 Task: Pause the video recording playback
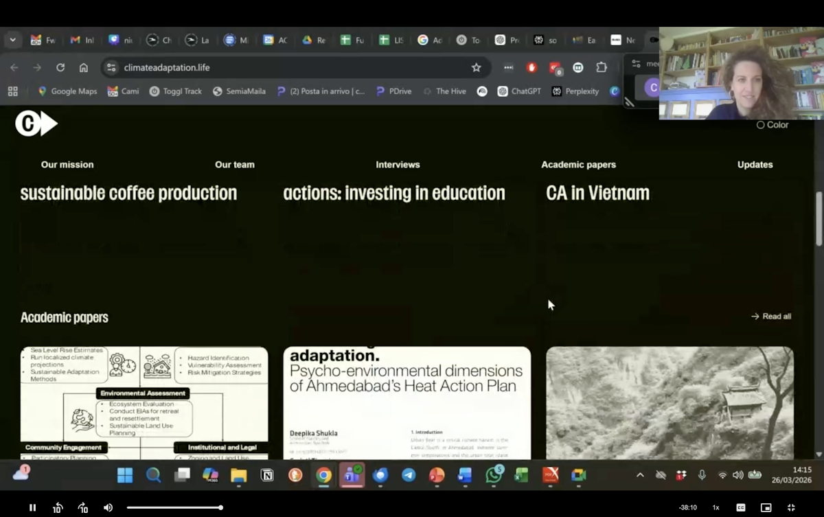click(32, 507)
